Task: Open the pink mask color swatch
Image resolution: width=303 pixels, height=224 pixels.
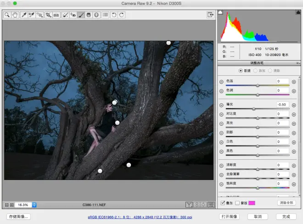Action: point(252,203)
